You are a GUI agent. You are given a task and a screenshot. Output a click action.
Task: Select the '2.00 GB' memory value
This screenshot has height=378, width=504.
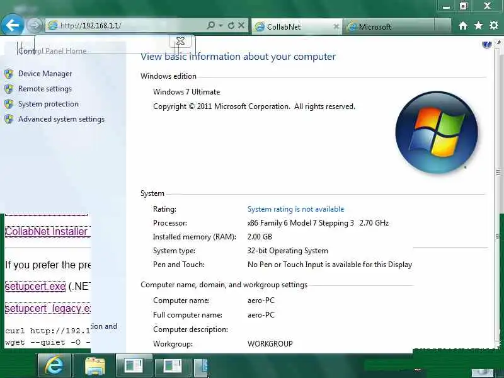click(x=260, y=237)
